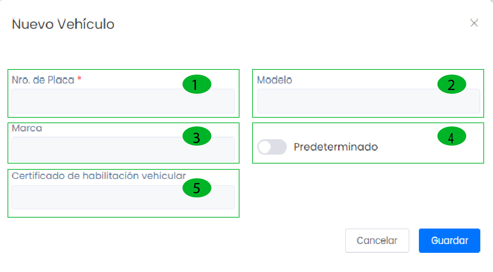Click the Marca label
This screenshot has width=493, height=272.
coord(27,128)
